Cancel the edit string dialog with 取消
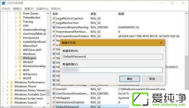 pyautogui.click(x=152, y=79)
